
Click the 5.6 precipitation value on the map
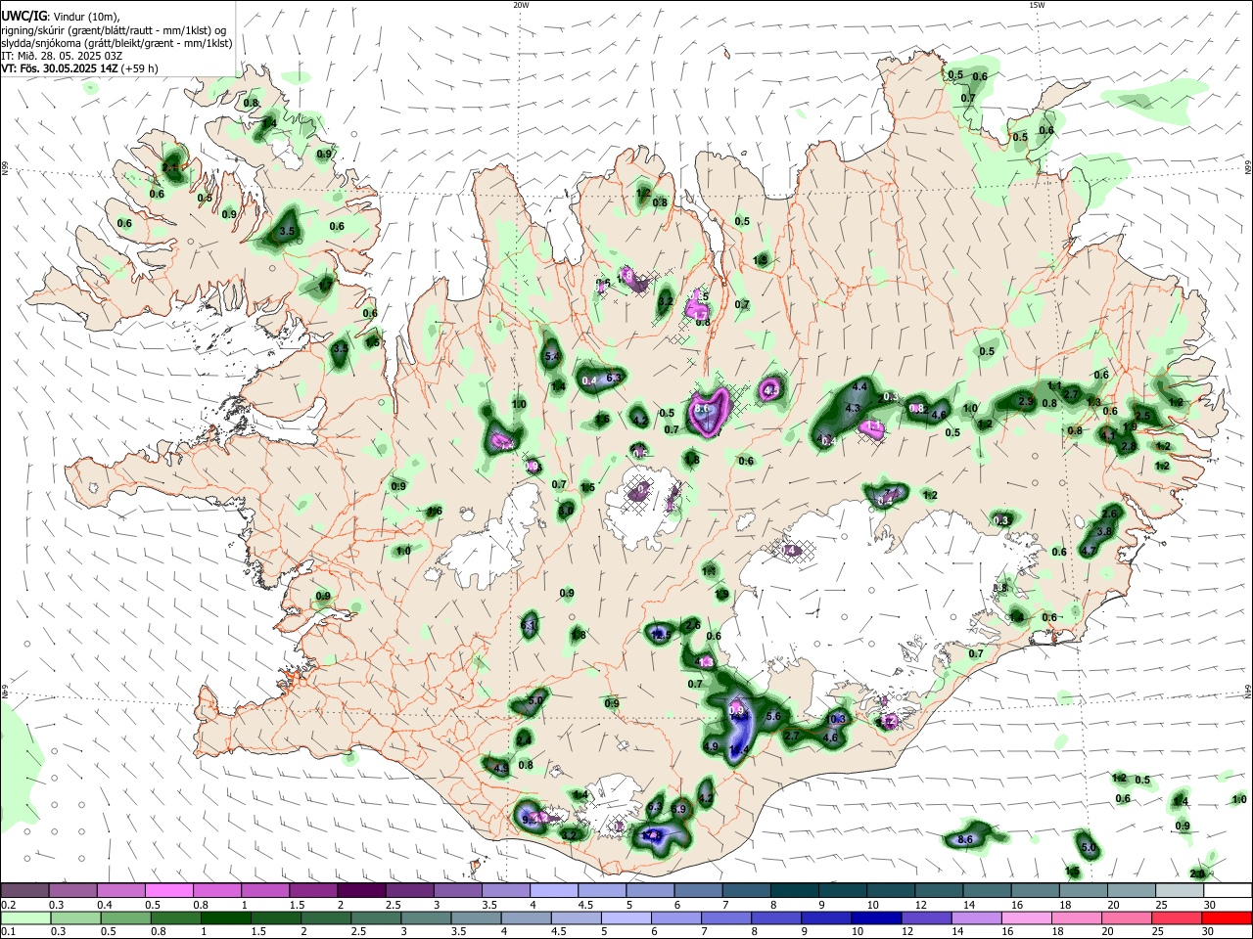click(772, 716)
